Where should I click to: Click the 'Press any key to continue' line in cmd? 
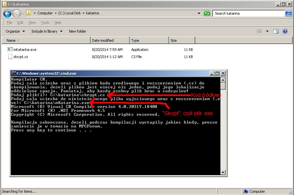[x=51, y=130]
